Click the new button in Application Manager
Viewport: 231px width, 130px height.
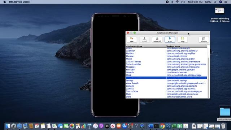(x=131, y=40)
